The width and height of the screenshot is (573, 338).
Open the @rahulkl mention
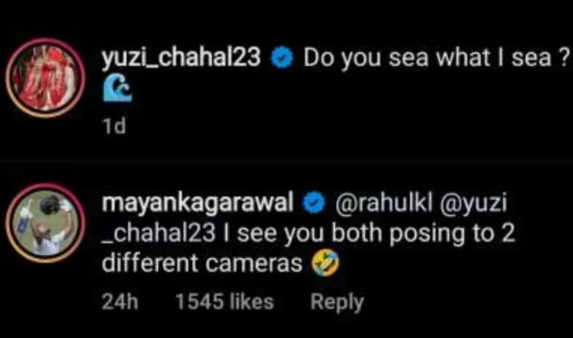[369, 204]
